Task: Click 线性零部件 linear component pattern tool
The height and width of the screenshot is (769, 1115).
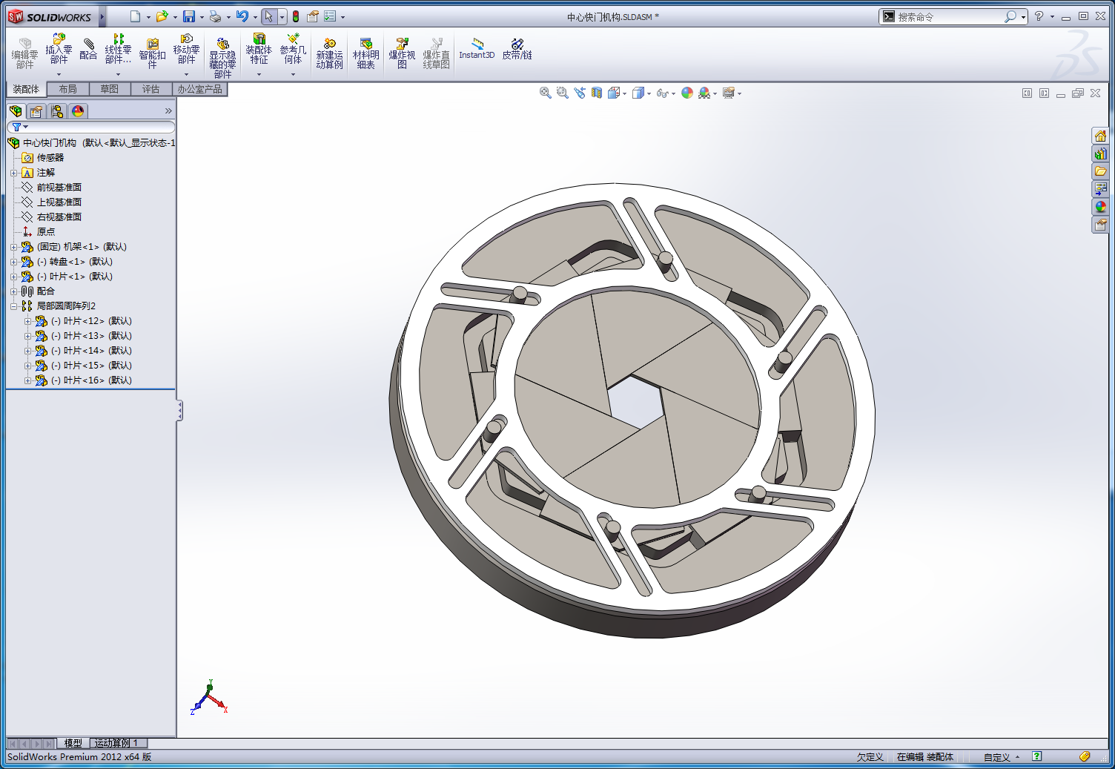Action: (x=118, y=49)
